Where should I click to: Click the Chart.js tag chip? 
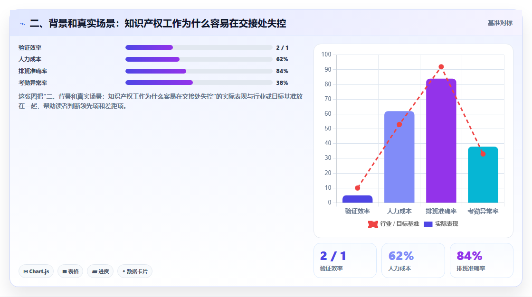coord(36,271)
